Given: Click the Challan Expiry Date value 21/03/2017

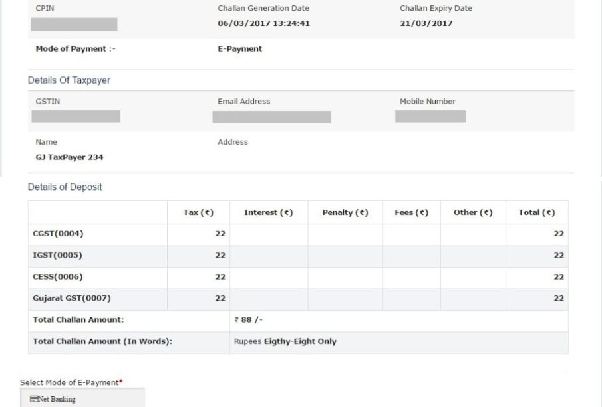Looking at the screenshot, I should 426,23.
